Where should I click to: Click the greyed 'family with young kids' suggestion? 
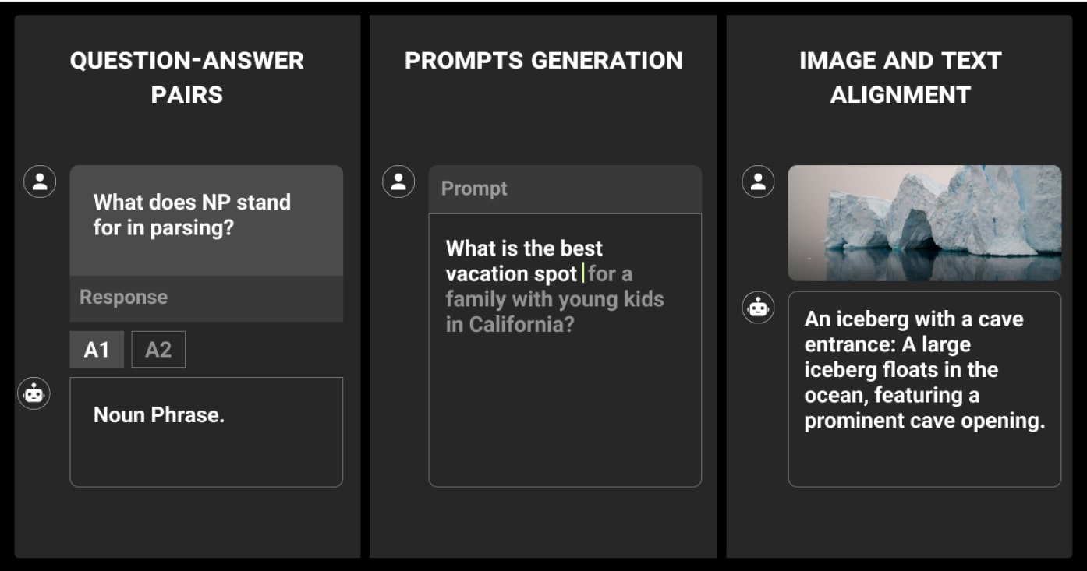tap(554, 299)
